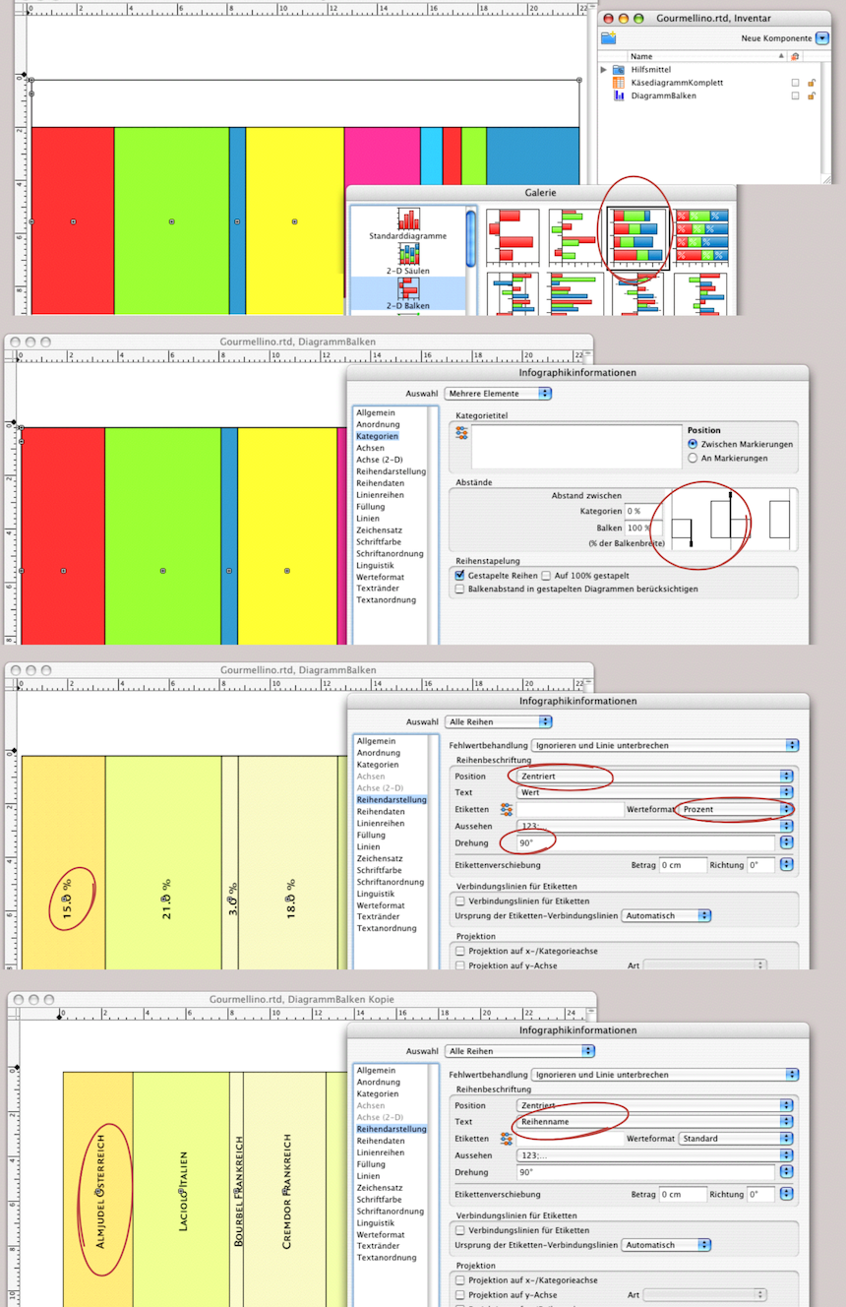Pick the percent-labeled stacked bar chart thumbnail
The image size is (846, 1307).
click(x=700, y=237)
